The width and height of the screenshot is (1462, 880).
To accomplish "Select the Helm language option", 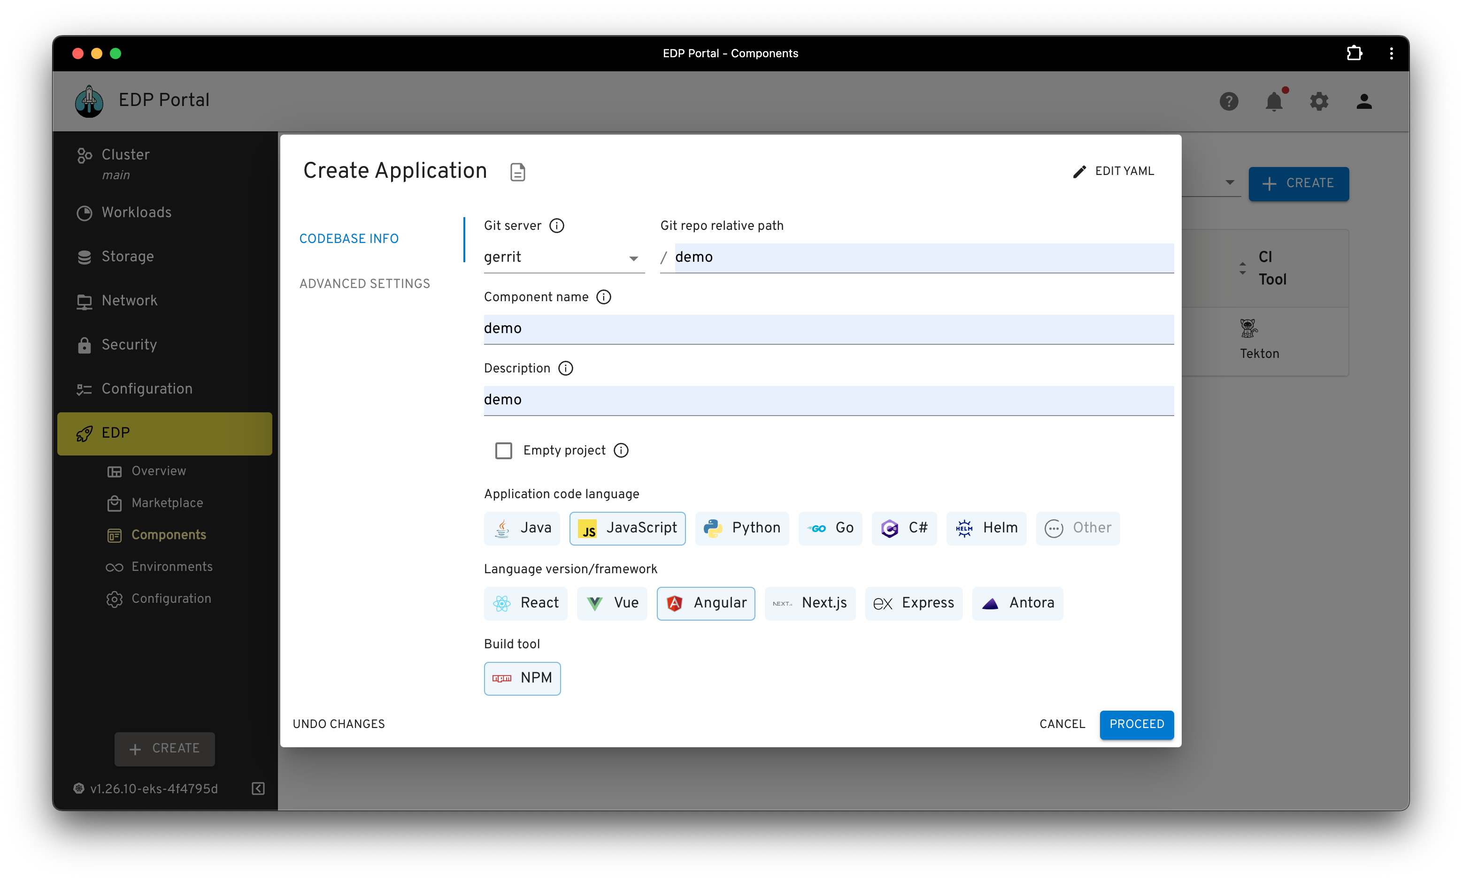I will (987, 528).
